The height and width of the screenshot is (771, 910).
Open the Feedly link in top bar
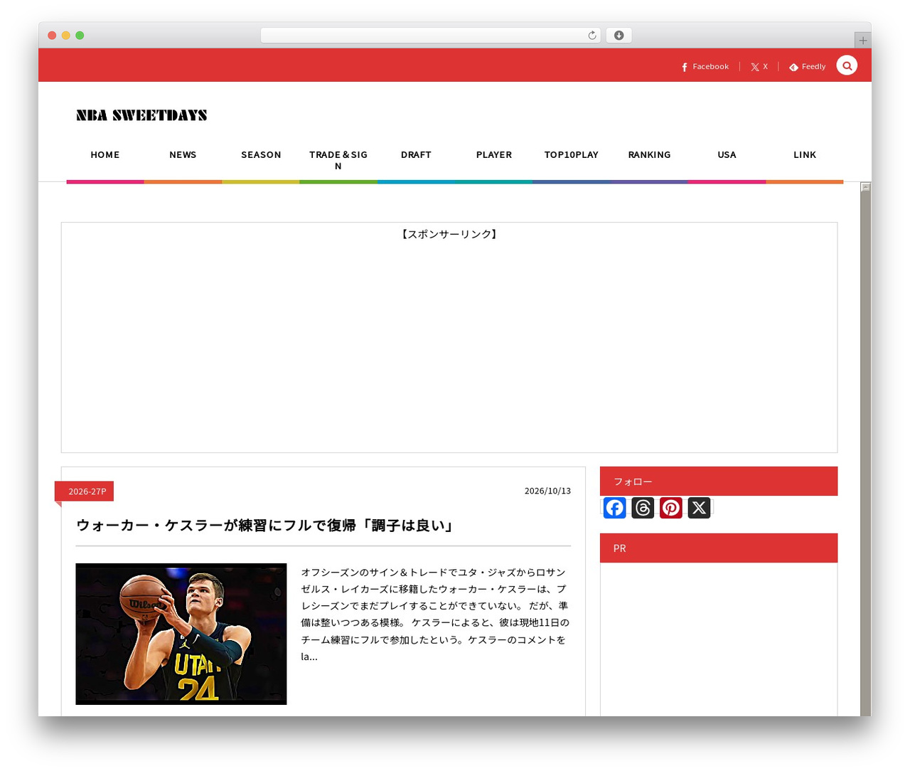coord(808,67)
